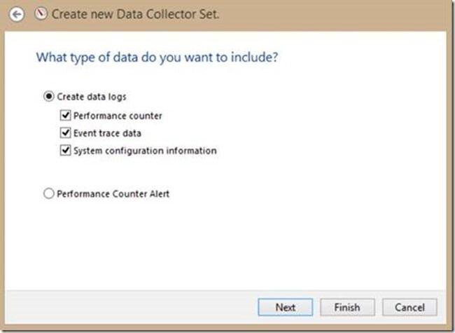Click the 'Performance Counter Alert' label text
Screen dimensions: 455x333
[113, 193]
